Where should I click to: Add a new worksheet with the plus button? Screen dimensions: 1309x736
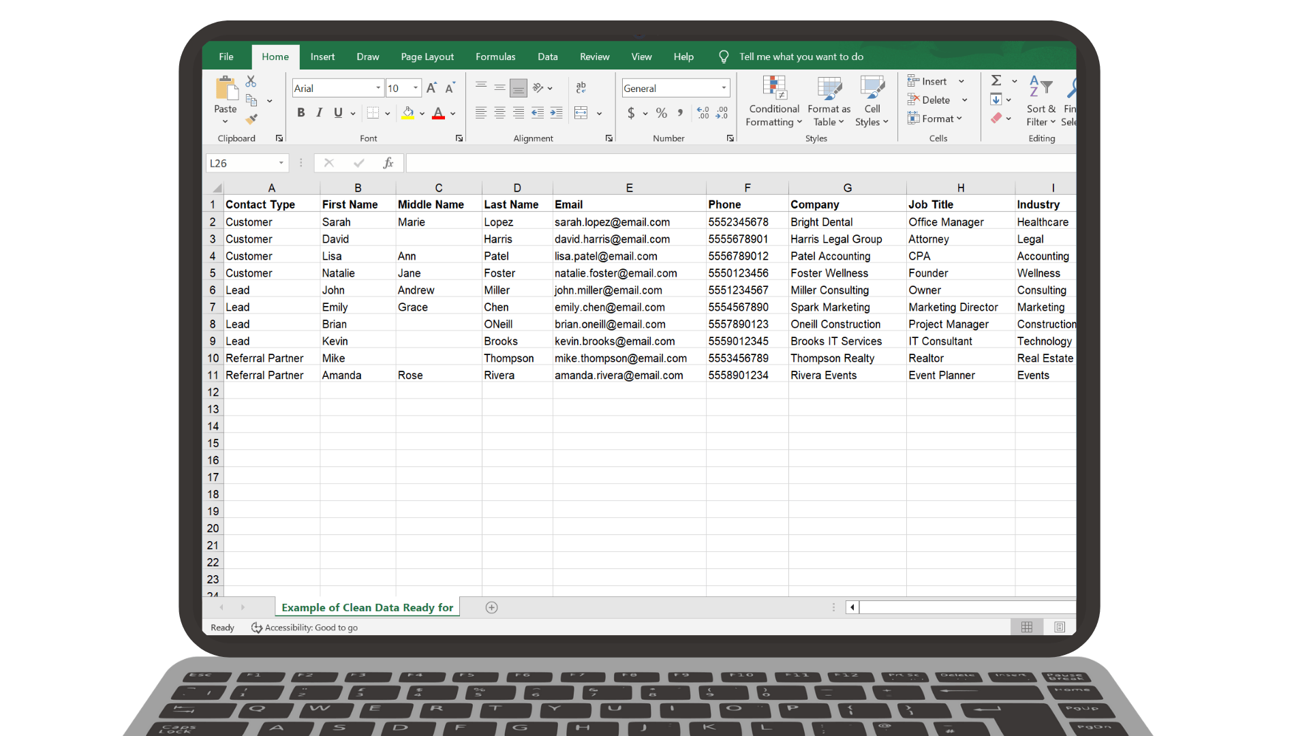pos(491,607)
